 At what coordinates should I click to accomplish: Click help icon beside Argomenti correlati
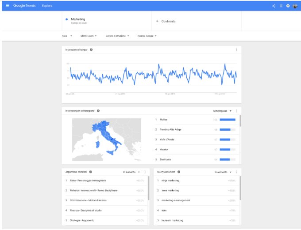click(91, 172)
